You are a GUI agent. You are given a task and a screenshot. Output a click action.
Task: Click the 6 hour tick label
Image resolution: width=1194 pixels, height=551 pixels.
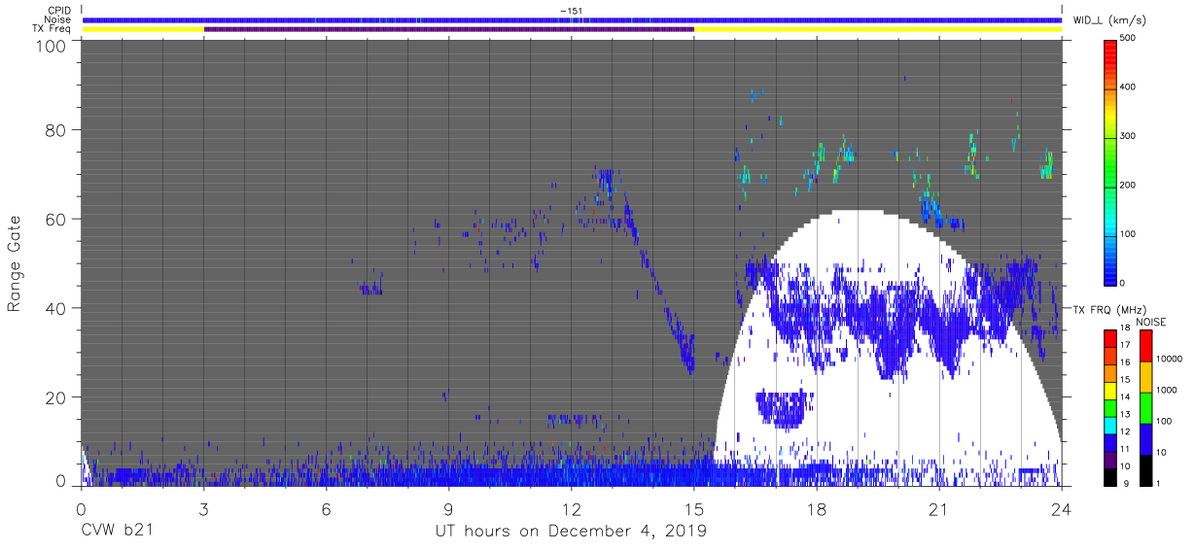pos(326,507)
